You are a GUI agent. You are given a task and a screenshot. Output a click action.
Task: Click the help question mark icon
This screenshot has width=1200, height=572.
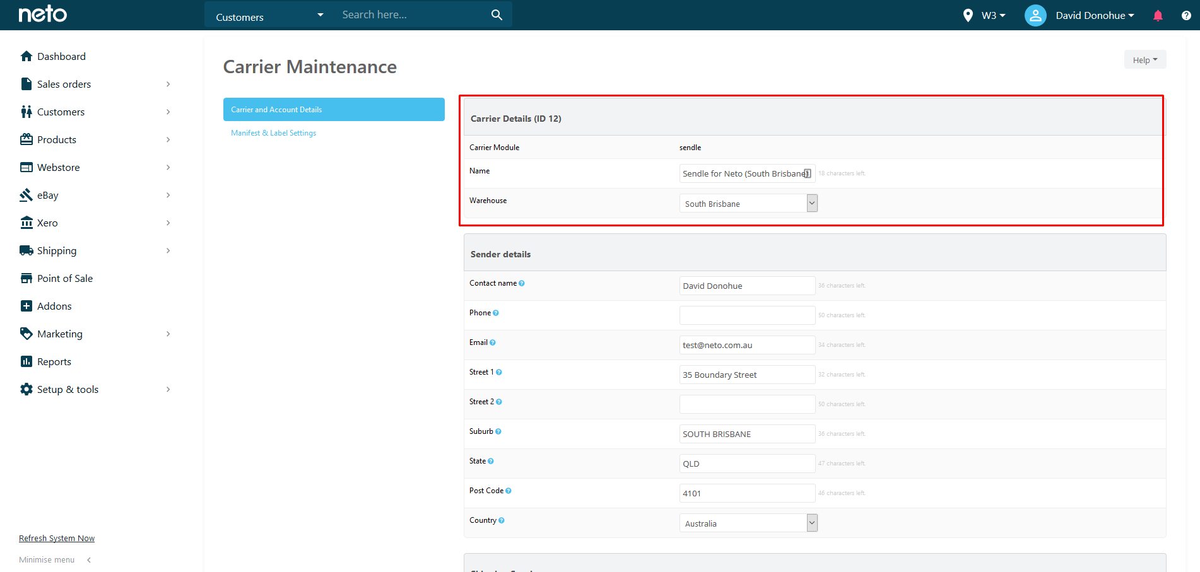click(1186, 15)
